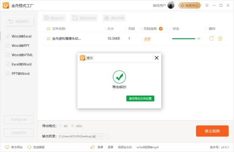The height and width of the screenshot is (152, 234).
Task: Select Excel转Word in the sidebar
Action: pos(19,64)
